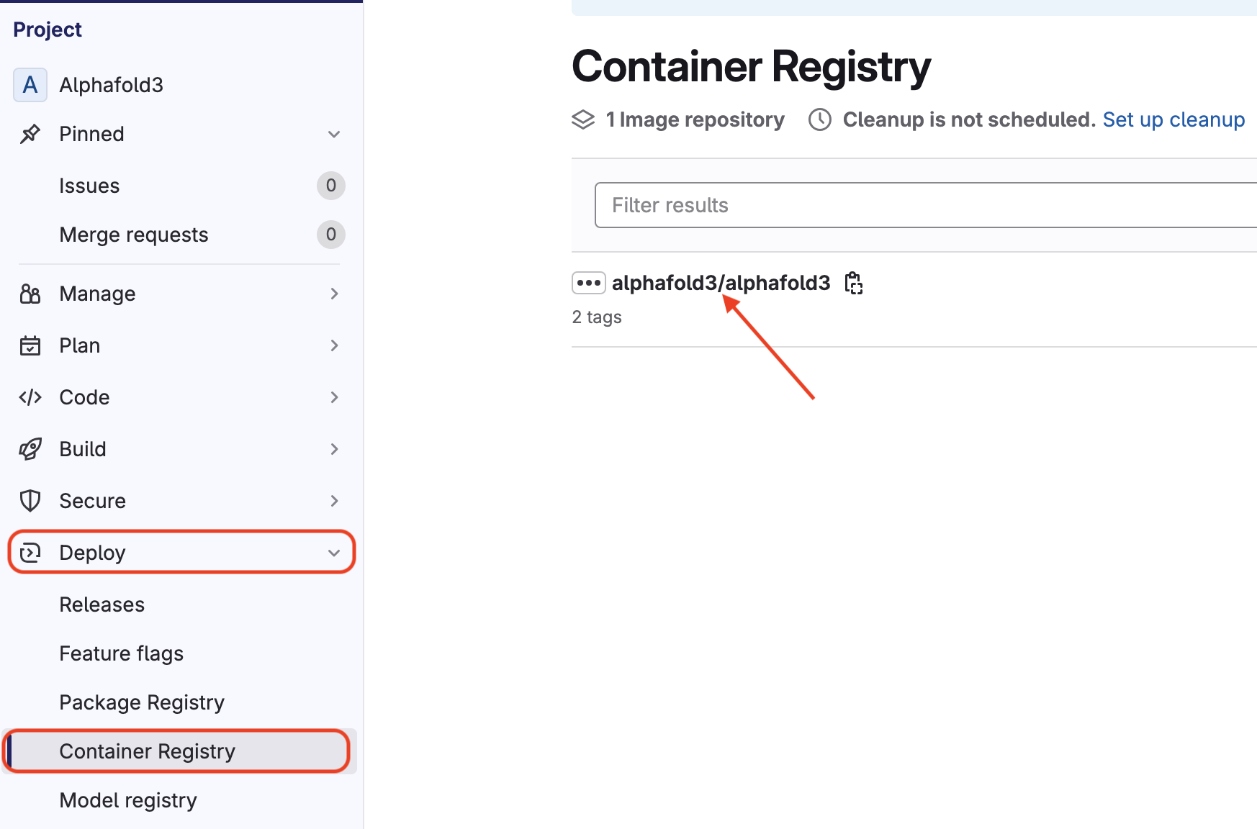Go to Model registry
The width and height of the screenshot is (1257, 829).
tap(128, 800)
